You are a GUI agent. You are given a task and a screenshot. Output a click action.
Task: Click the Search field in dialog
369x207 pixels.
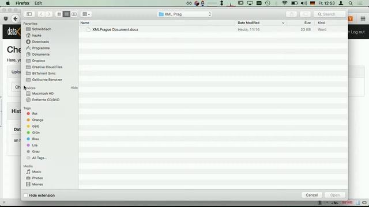click(x=329, y=14)
